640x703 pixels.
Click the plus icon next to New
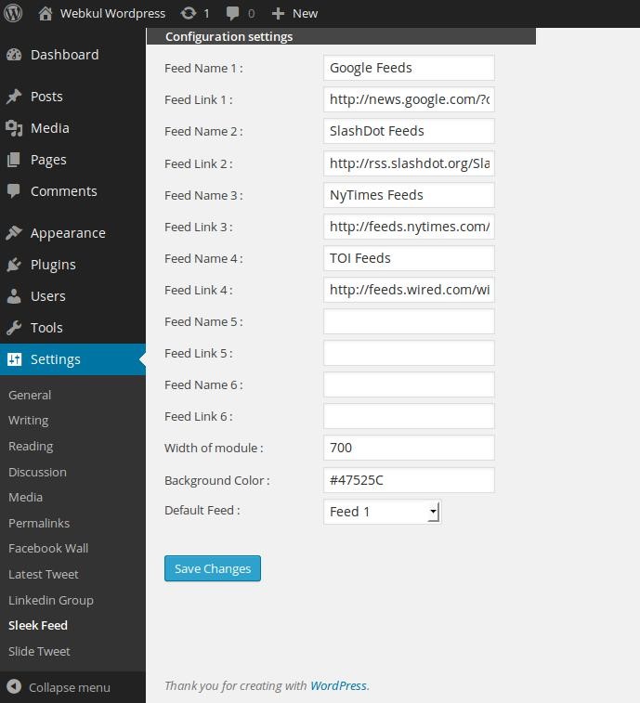278,13
